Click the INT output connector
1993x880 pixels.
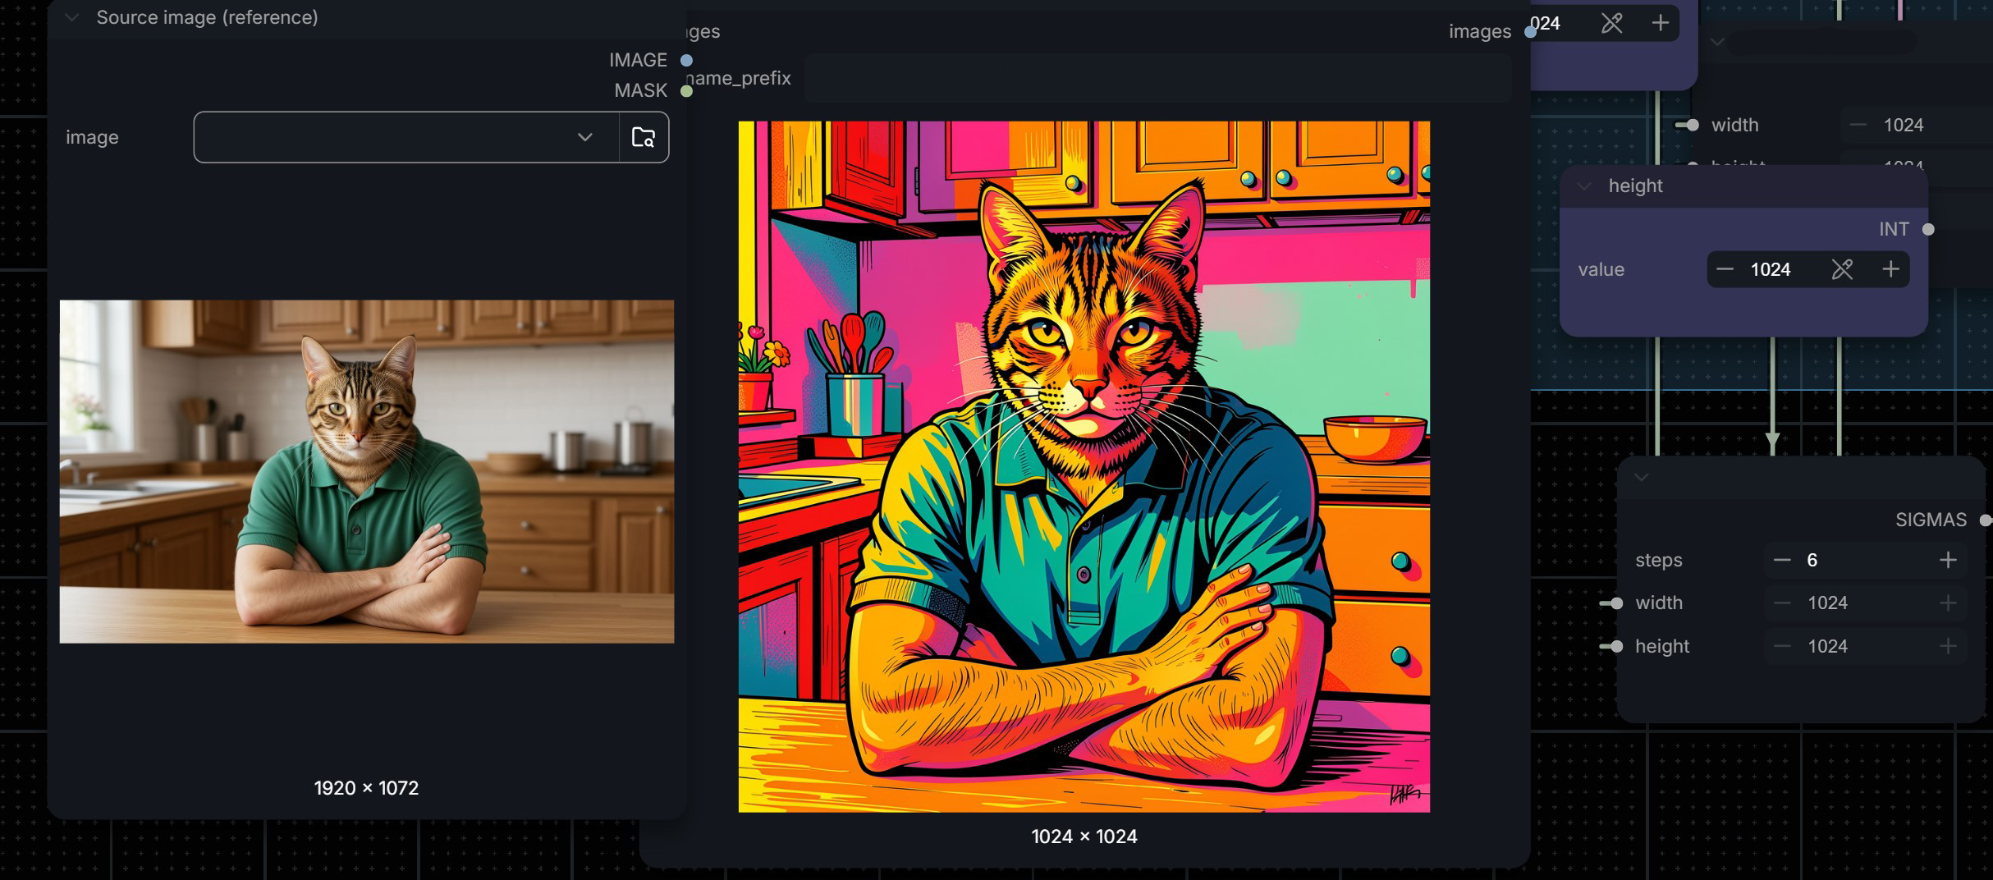coord(1928,229)
